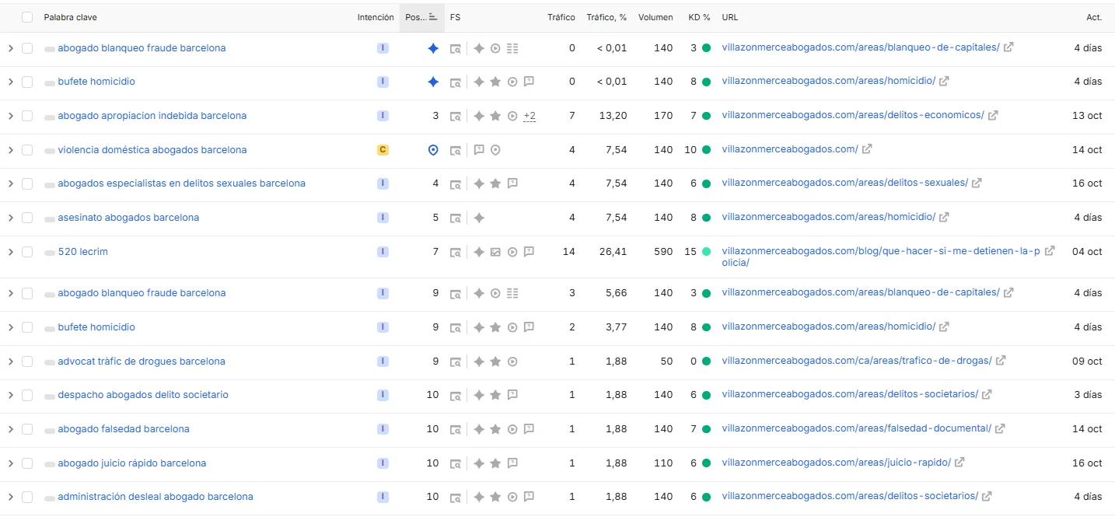Open external link icon for juicio-rapido URL
This screenshot has height=517, width=1115.
tap(959, 463)
